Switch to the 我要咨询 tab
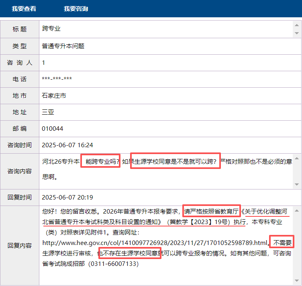 (x=76, y=8)
